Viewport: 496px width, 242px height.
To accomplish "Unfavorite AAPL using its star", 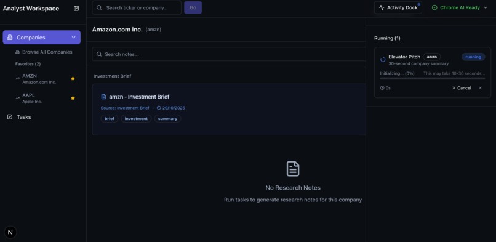I will 73,98.
